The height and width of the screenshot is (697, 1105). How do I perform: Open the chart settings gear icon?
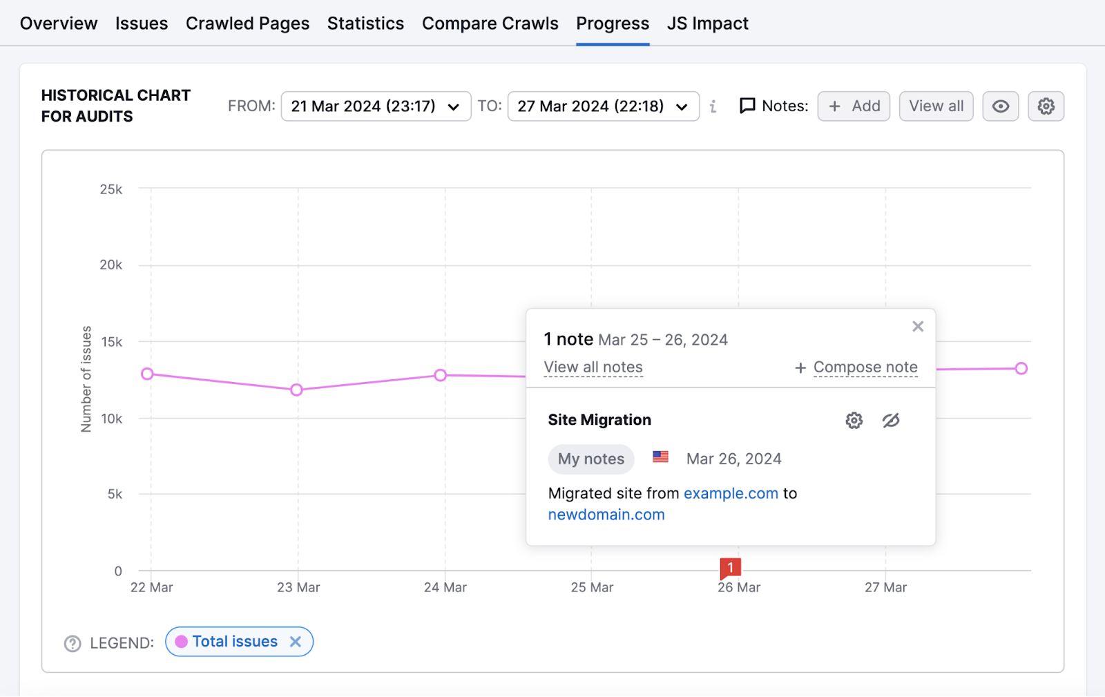[1046, 106]
